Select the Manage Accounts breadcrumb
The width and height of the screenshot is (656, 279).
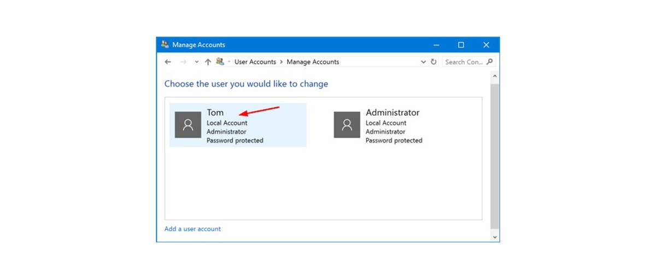(313, 62)
